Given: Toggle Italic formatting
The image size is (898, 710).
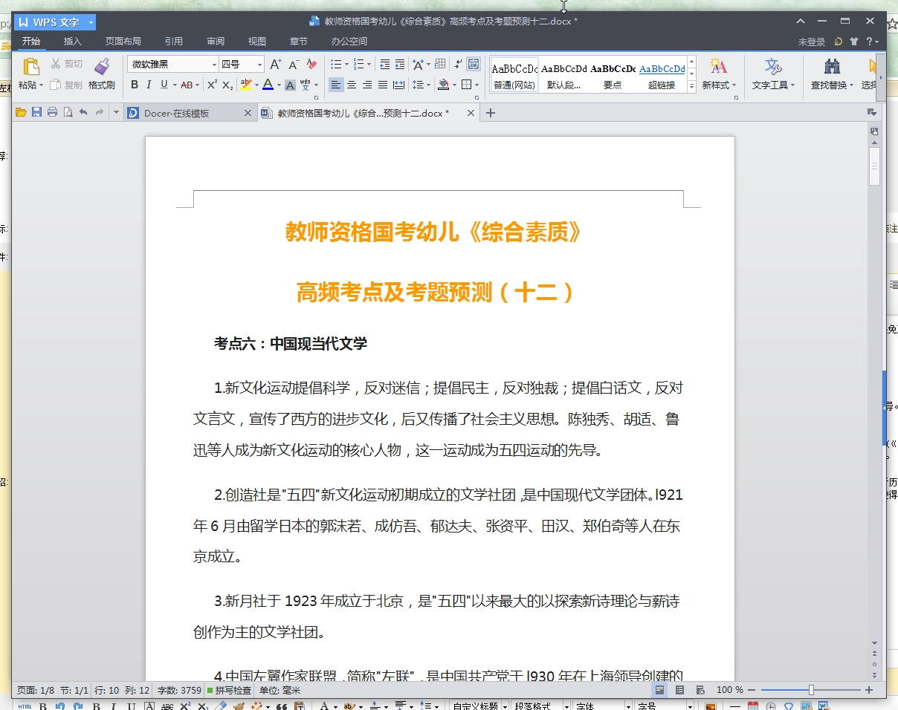Looking at the screenshot, I should 149,85.
